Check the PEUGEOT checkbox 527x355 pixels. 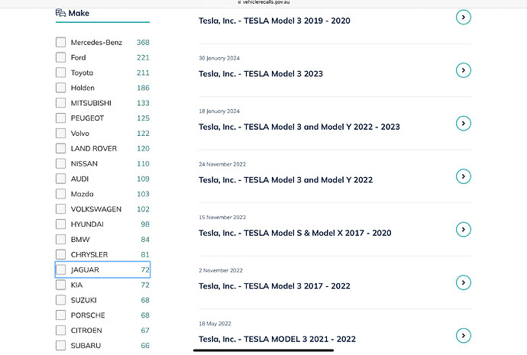60,118
